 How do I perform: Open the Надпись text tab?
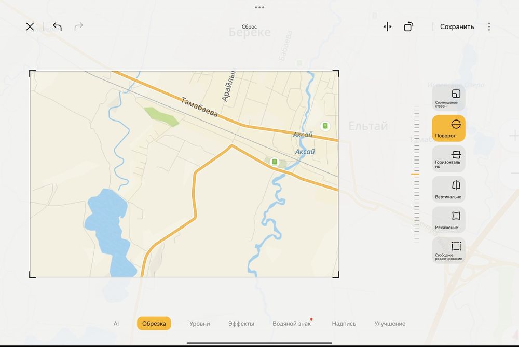[344, 324]
